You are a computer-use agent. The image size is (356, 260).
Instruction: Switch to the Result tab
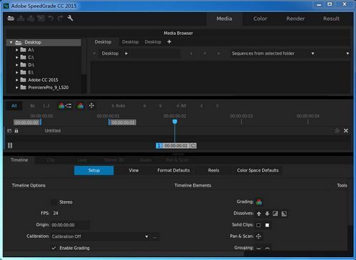pyautogui.click(x=331, y=19)
